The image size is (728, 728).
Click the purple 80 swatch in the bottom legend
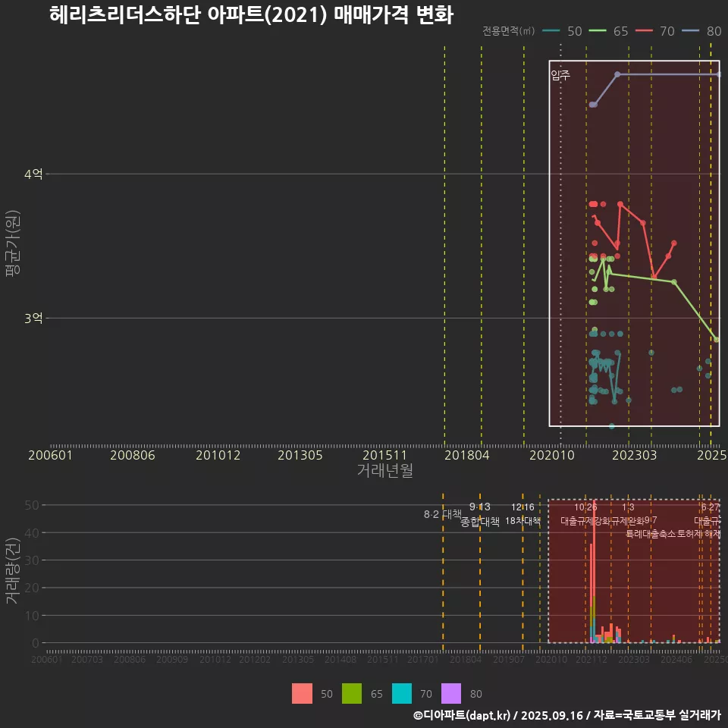coord(450,694)
